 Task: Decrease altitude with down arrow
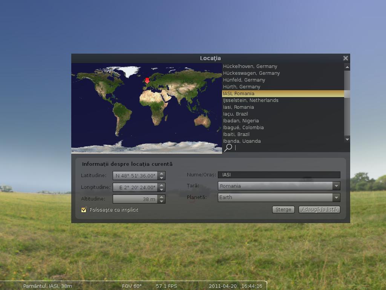pyautogui.click(x=162, y=201)
